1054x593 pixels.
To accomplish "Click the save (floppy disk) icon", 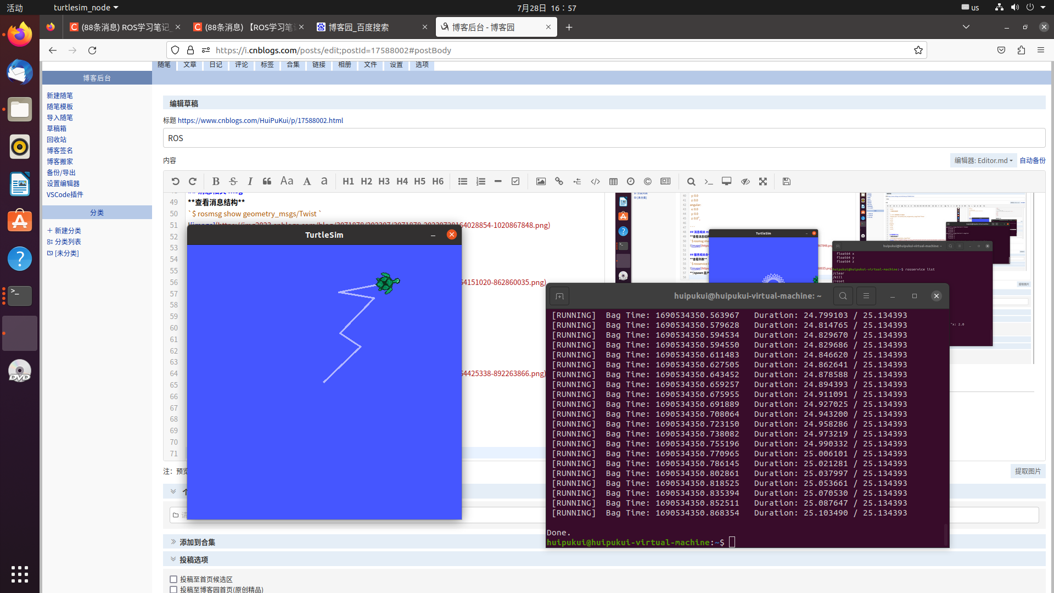I will click(786, 181).
